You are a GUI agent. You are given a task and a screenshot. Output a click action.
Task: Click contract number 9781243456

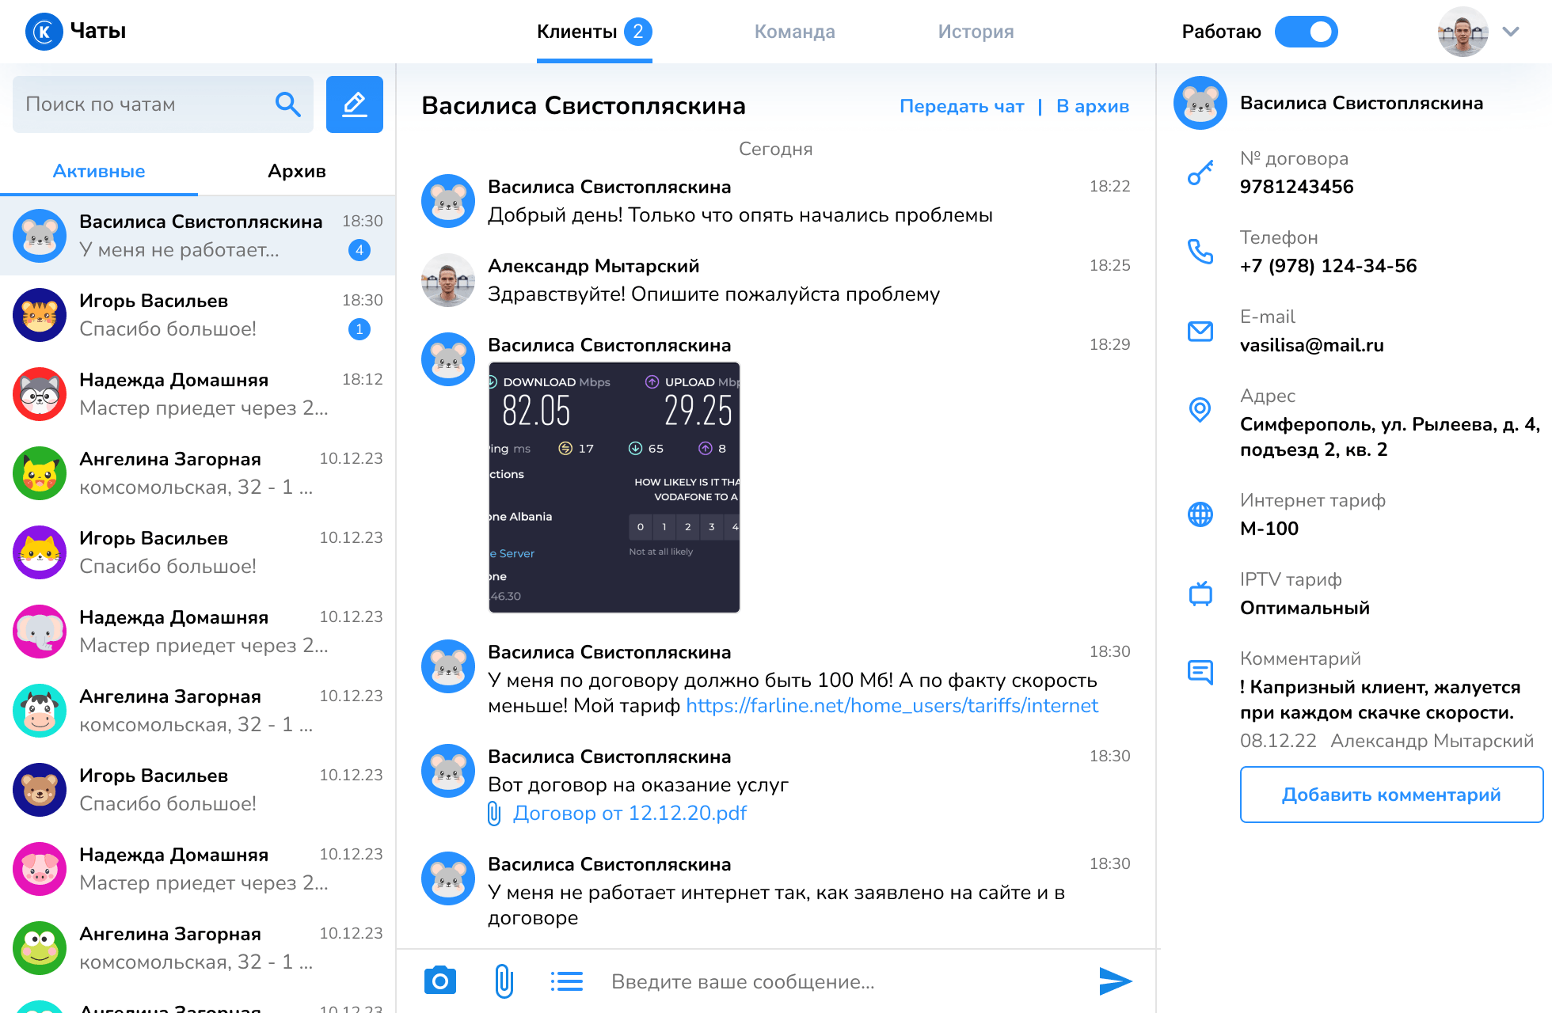coord(1297,187)
